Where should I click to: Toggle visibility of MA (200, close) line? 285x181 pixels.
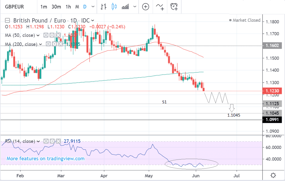tap(48, 44)
